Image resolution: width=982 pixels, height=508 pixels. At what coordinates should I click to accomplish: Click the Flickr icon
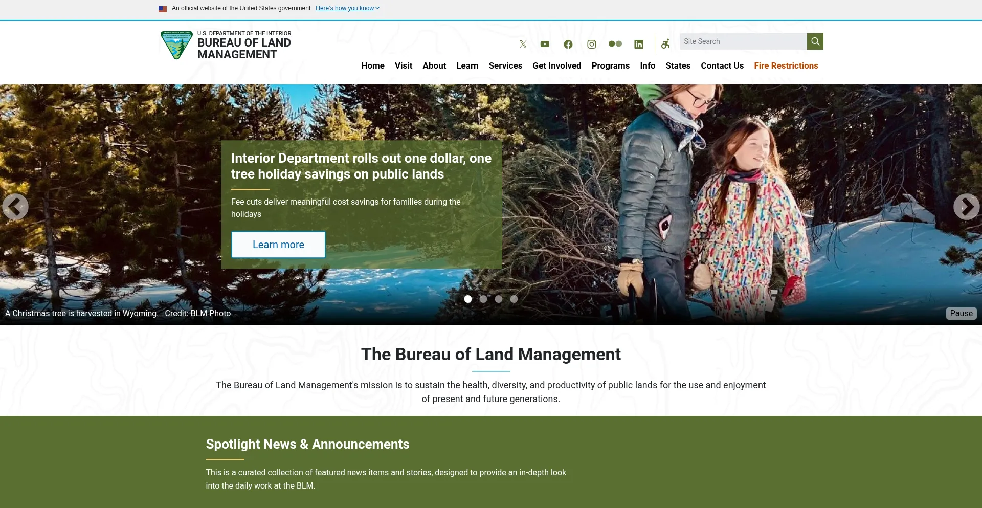tap(615, 44)
